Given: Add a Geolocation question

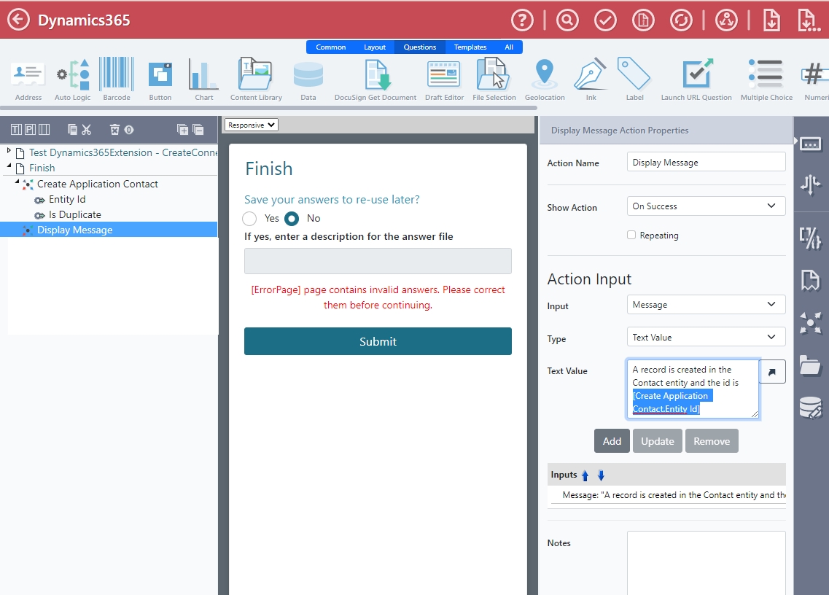Looking at the screenshot, I should (x=545, y=79).
